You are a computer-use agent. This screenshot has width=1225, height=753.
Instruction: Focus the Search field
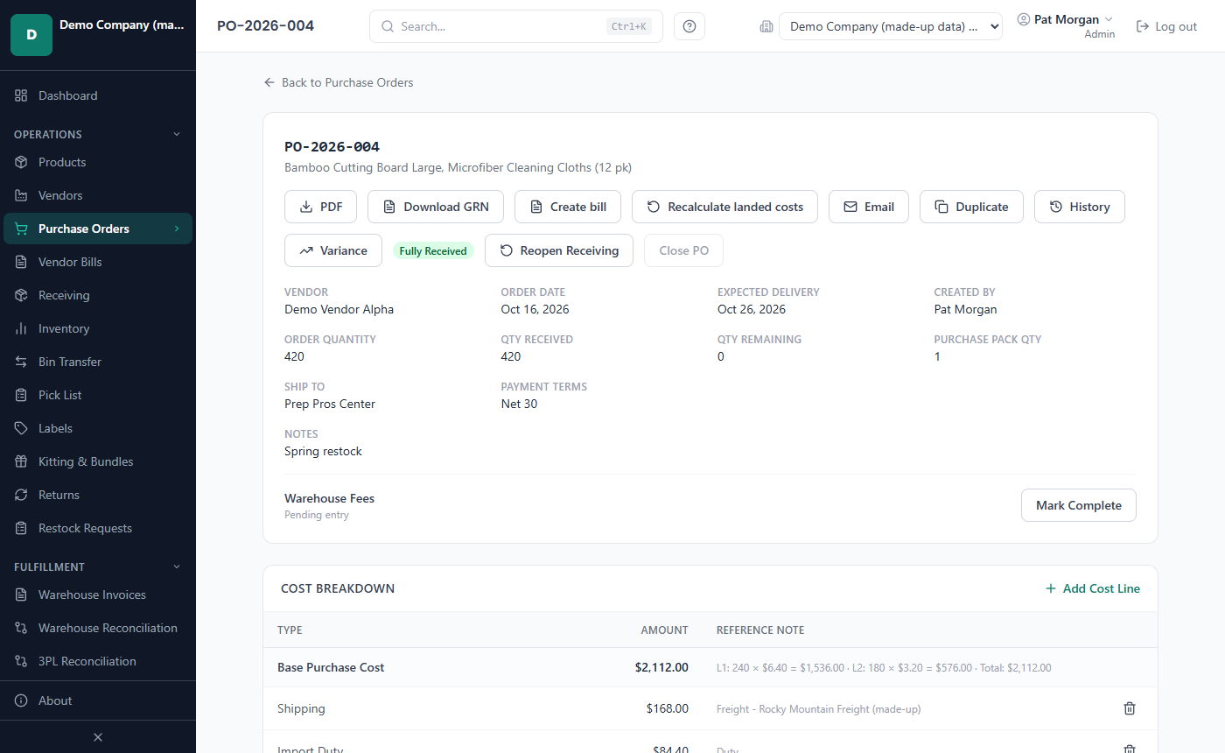point(516,26)
